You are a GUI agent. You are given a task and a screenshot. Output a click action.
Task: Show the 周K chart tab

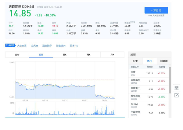88,55
